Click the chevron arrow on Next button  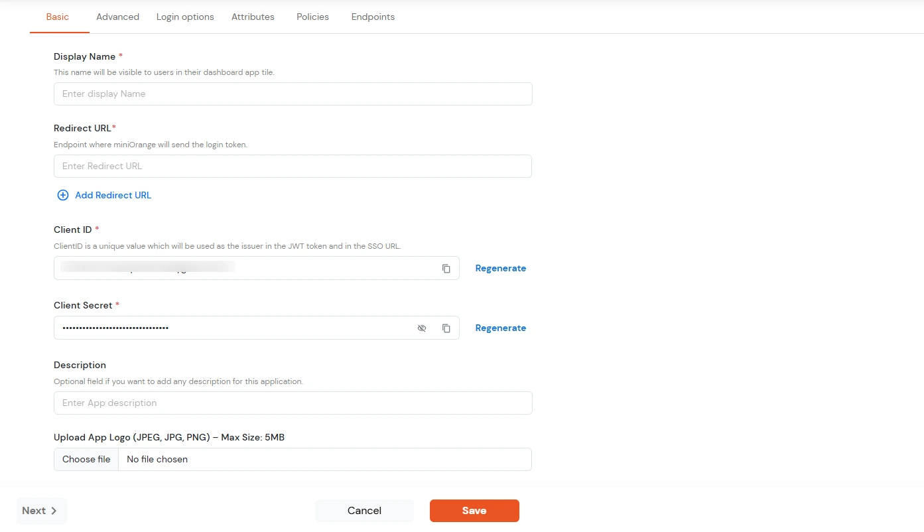pos(51,511)
